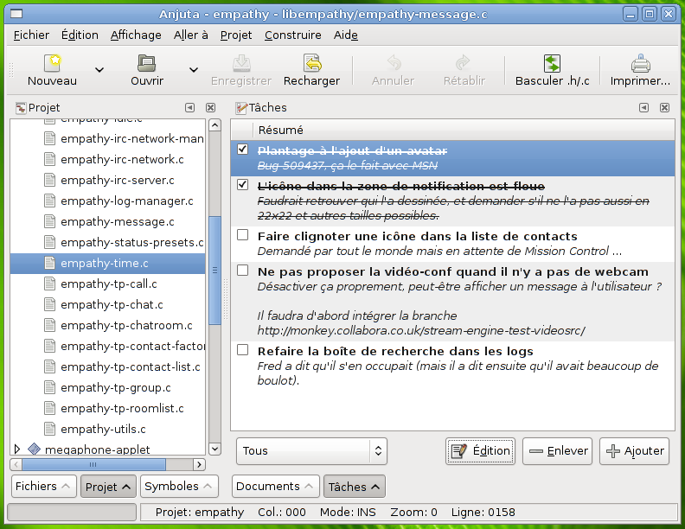Click the Ajouter button
Screen dimensions: 685x529
point(635,450)
